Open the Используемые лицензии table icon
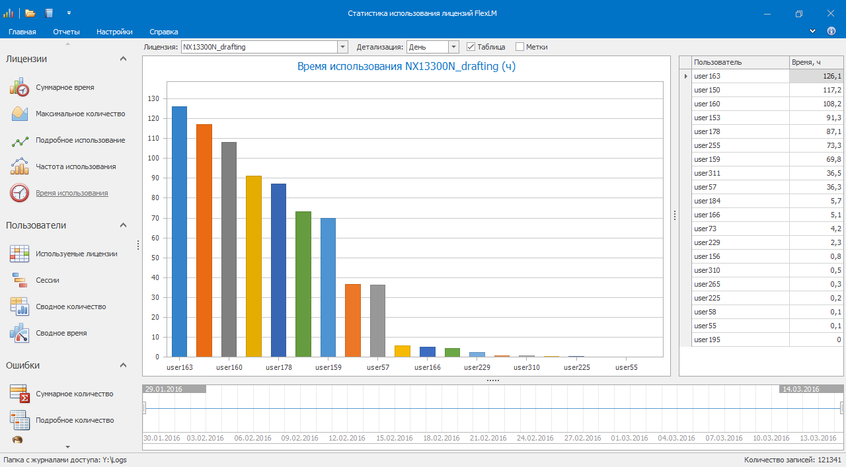The image size is (846, 467). pyautogui.click(x=20, y=254)
